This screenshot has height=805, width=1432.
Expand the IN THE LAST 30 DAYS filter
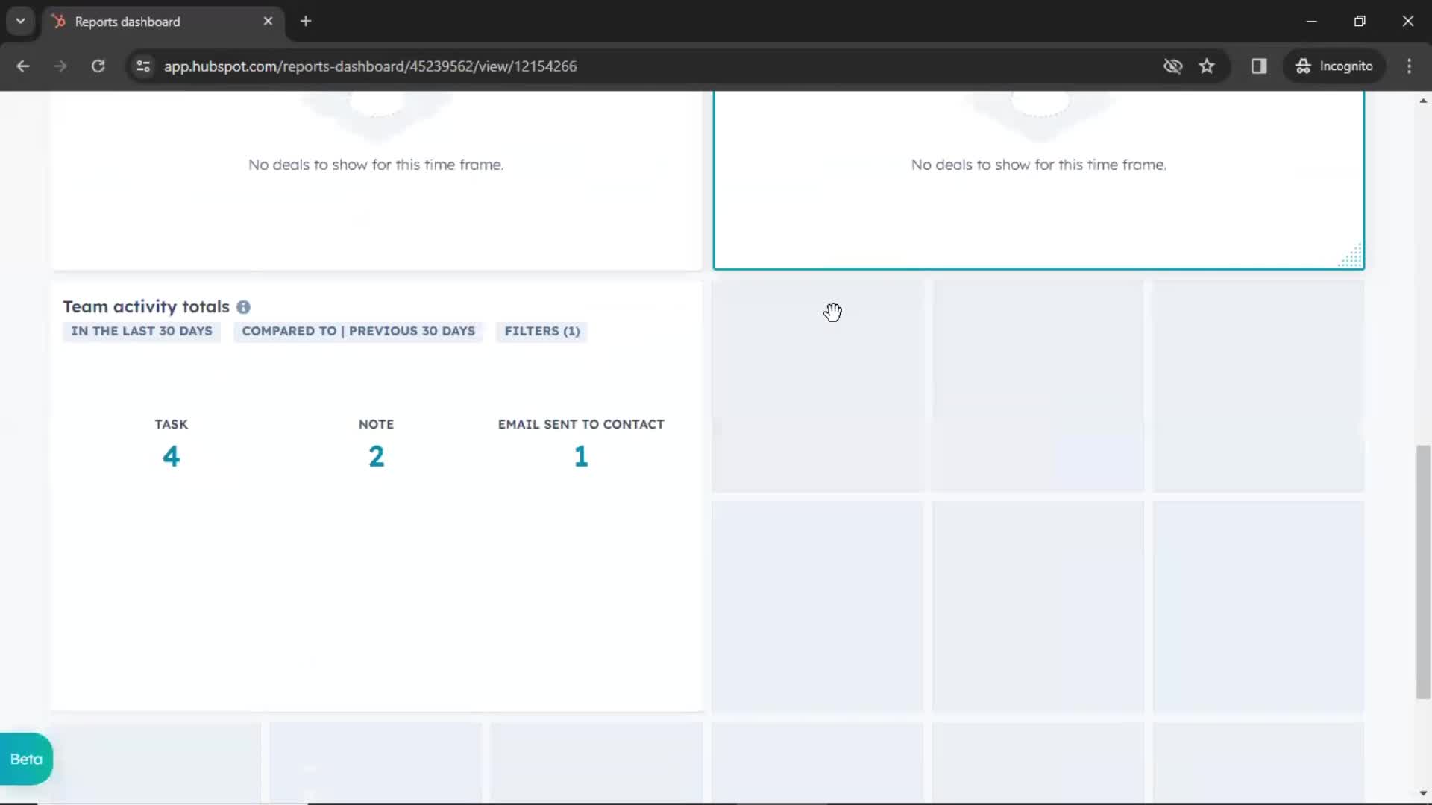(x=142, y=331)
